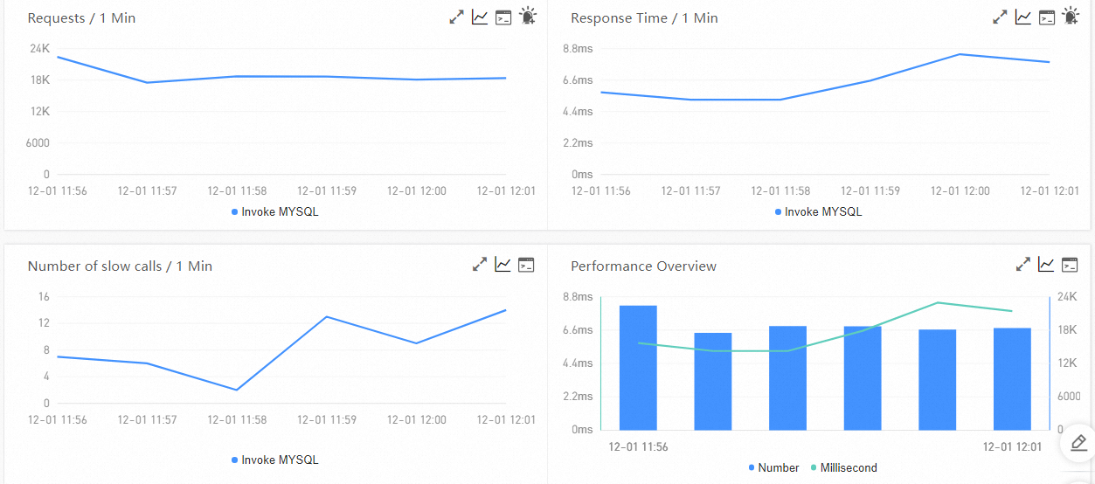Open line chart view icon in Performance Overview

click(1046, 264)
